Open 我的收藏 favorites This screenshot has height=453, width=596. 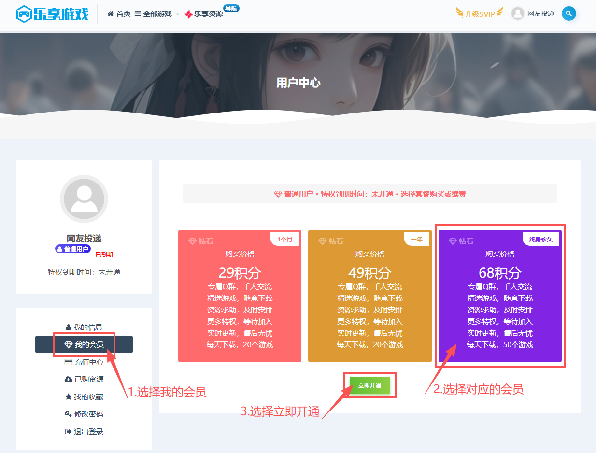pos(84,396)
